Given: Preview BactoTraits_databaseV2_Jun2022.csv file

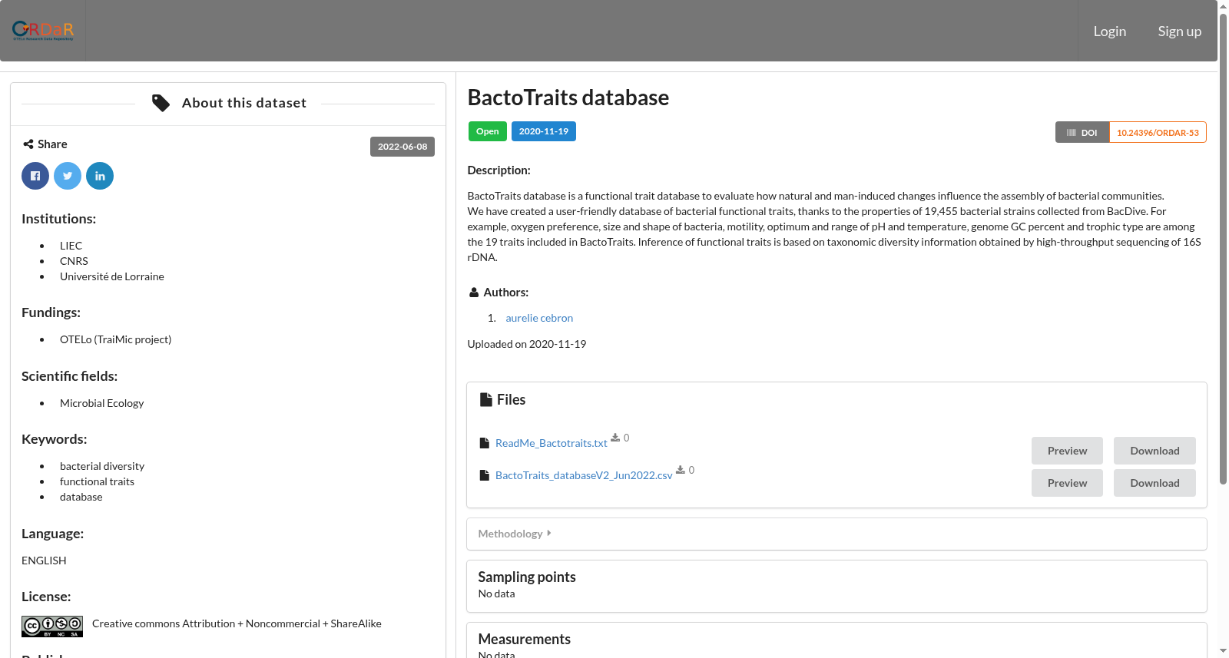Looking at the screenshot, I should 1067,483.
